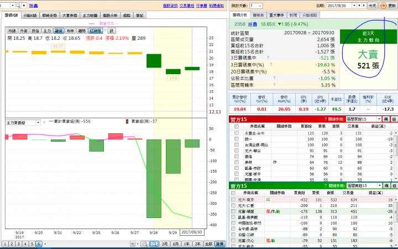Click the zoom in magnifier on chart toolbar
The height and width of the screenshot is (249, 398).
click(154, 244)
